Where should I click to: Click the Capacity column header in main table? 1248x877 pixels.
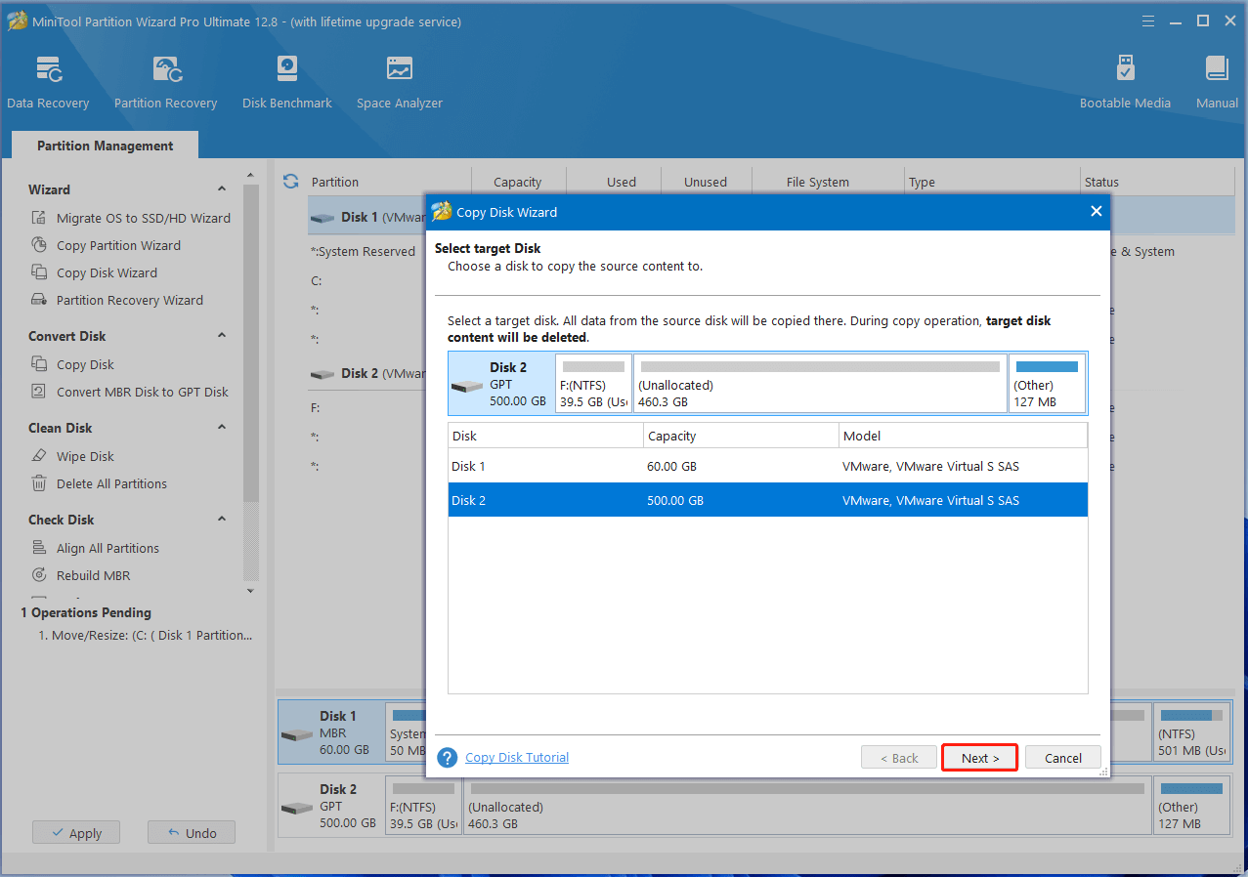click(x=518, y=182)
